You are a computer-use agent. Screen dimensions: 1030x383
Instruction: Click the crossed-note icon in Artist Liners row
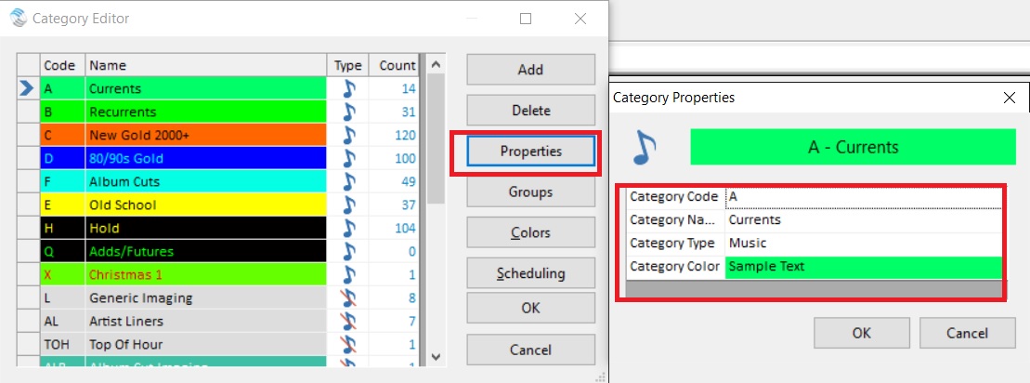348,322
